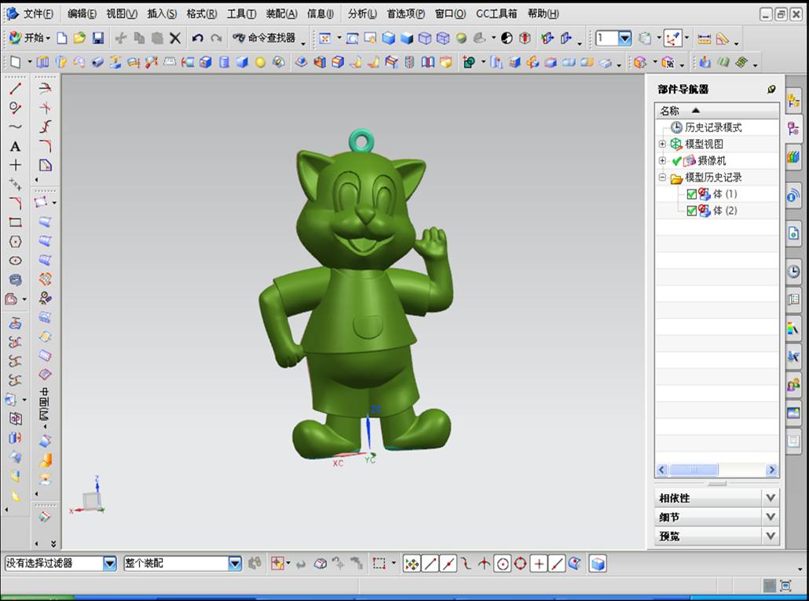Click the 模型历史记录 folder label
The height and width of the screenshot is (601, 809).
pos(713,178)
